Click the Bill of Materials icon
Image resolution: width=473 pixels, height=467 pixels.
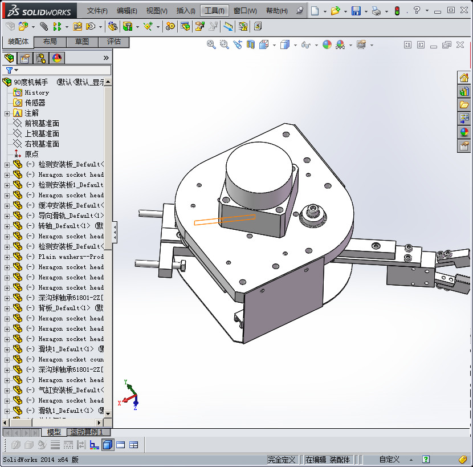(x=185, y=27)
